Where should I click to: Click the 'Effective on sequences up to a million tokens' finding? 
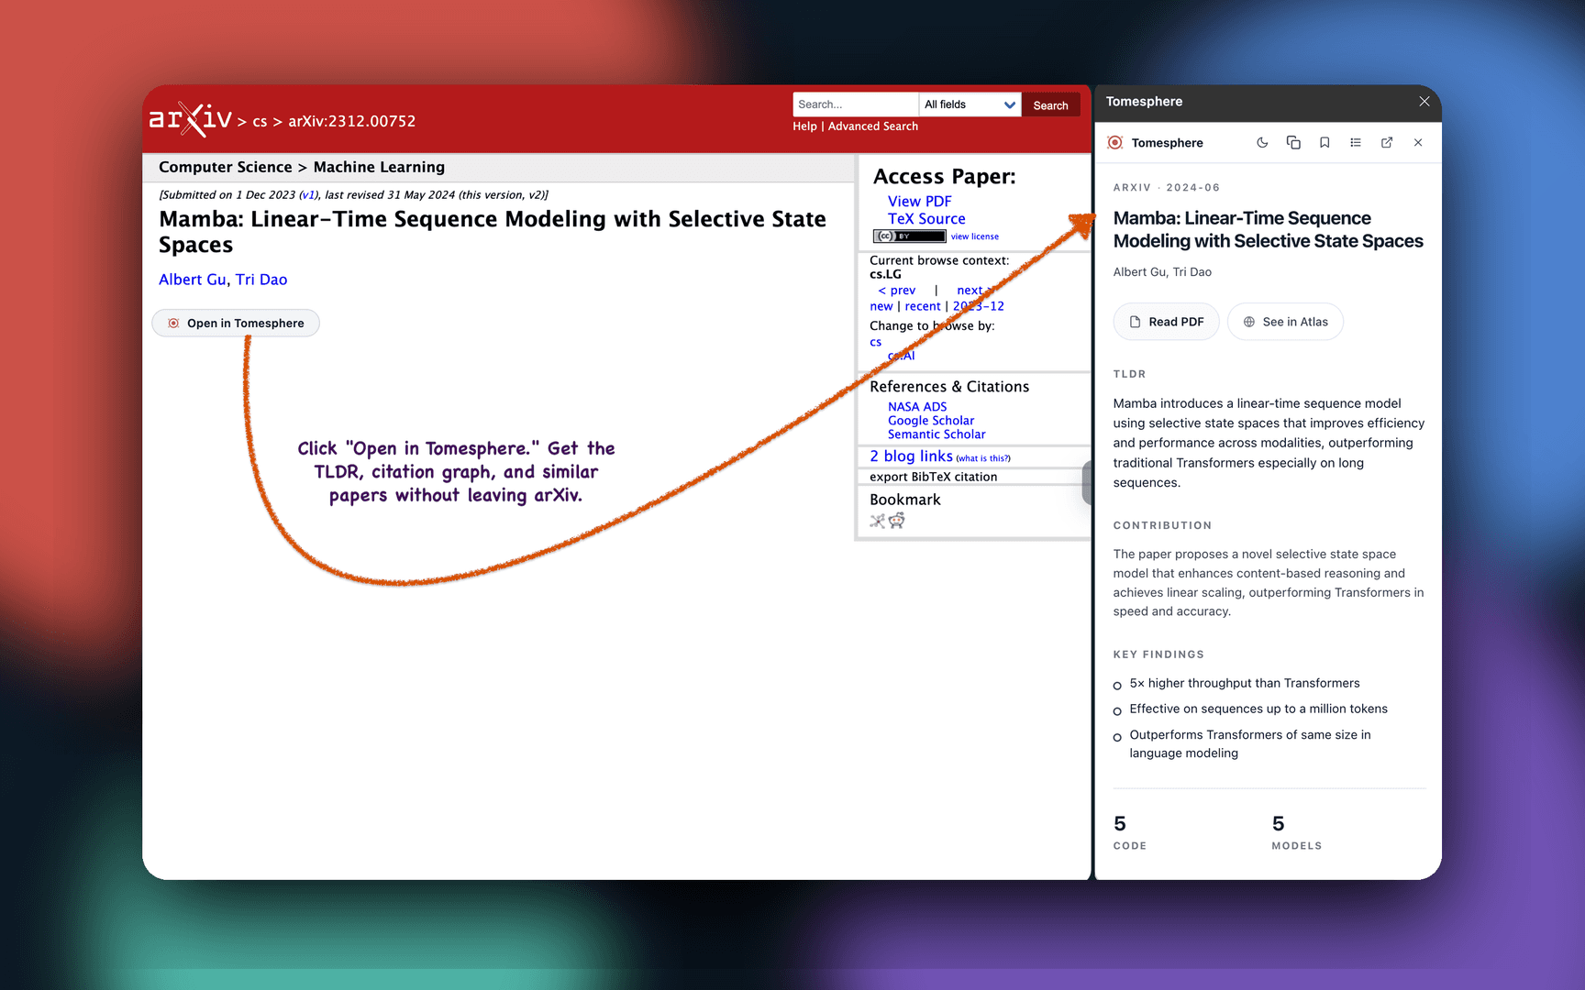click(1258, 709)
